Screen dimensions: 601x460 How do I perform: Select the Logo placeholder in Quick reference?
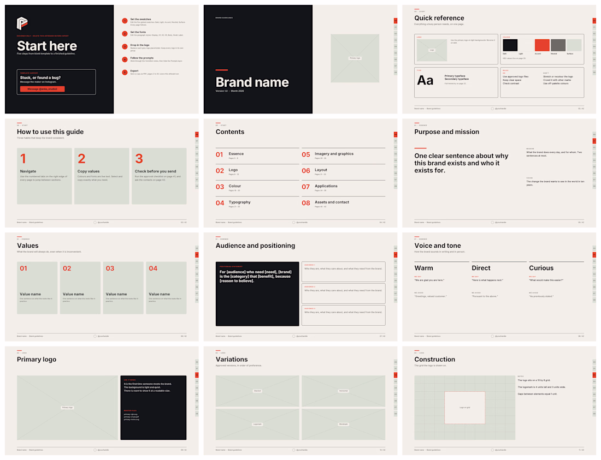(432, 50)
